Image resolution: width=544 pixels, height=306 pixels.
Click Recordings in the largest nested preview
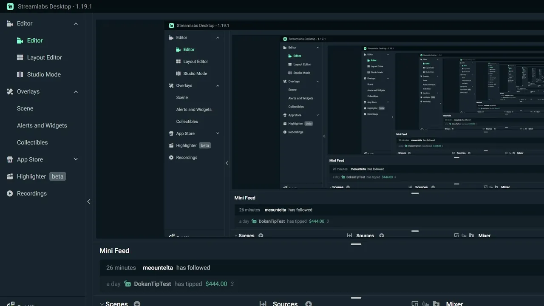(x=187, y=157)
